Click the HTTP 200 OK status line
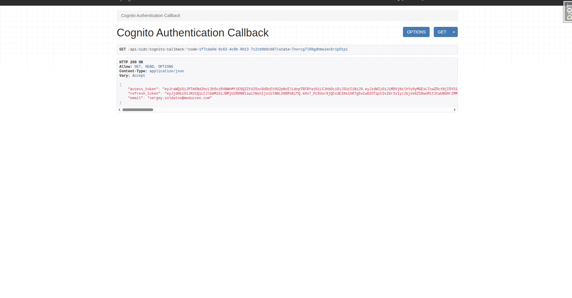This screenshot has width=572, height=298. click(131, 62)
